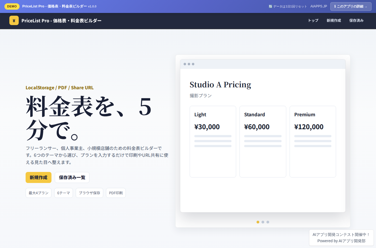Open the トップ nav item
The image size is (376, 248).
(x=313, y=21)
